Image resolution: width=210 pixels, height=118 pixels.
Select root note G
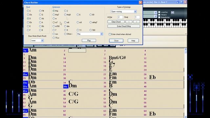(40, 14)
